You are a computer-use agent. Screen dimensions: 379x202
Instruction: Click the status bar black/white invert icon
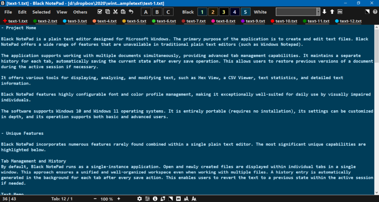click(171, 199)
